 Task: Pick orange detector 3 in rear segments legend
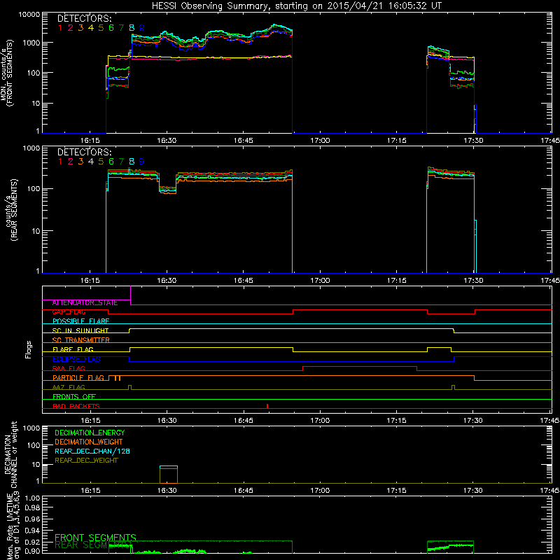pos(80,162)
